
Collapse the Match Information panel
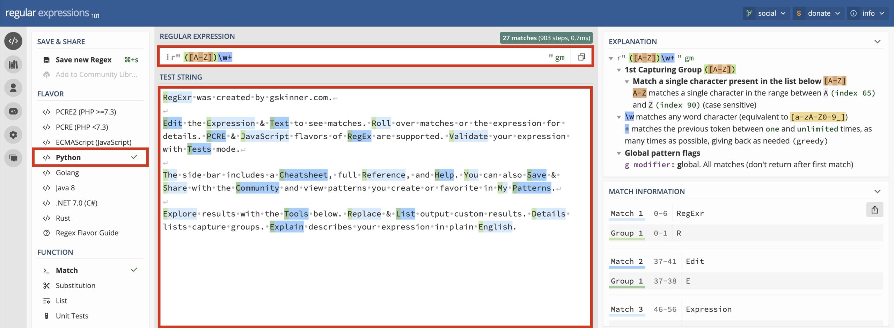click(877, 191)
